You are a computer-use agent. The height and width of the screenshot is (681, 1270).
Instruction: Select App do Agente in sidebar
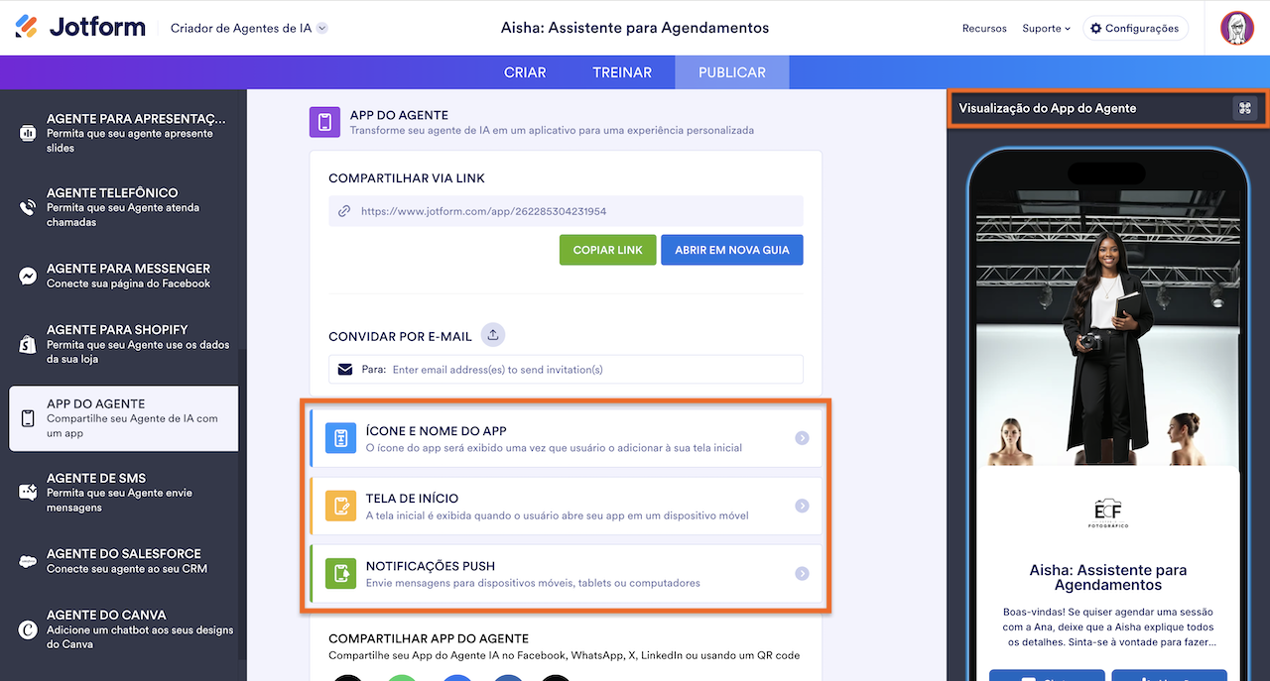[x=123, y=418]
